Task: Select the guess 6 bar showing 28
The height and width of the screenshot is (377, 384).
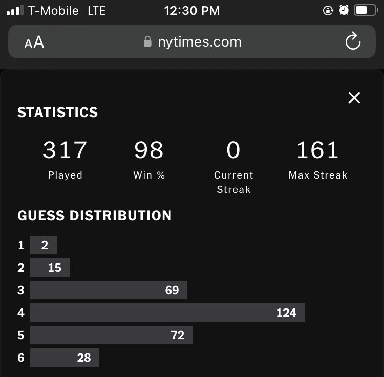Action: 65,358
